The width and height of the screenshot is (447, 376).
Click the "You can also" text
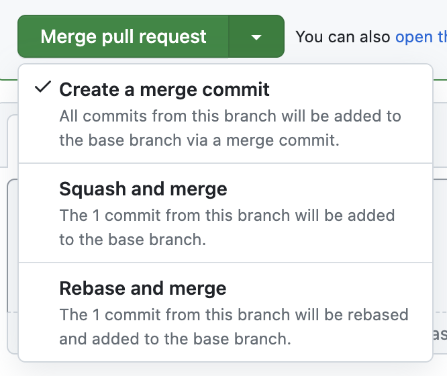pyautogui.click(x=343, y=37)
